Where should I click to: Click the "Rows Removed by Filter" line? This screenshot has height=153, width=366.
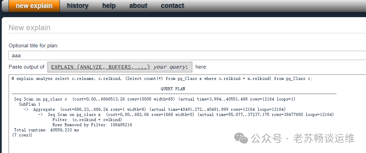92,125
